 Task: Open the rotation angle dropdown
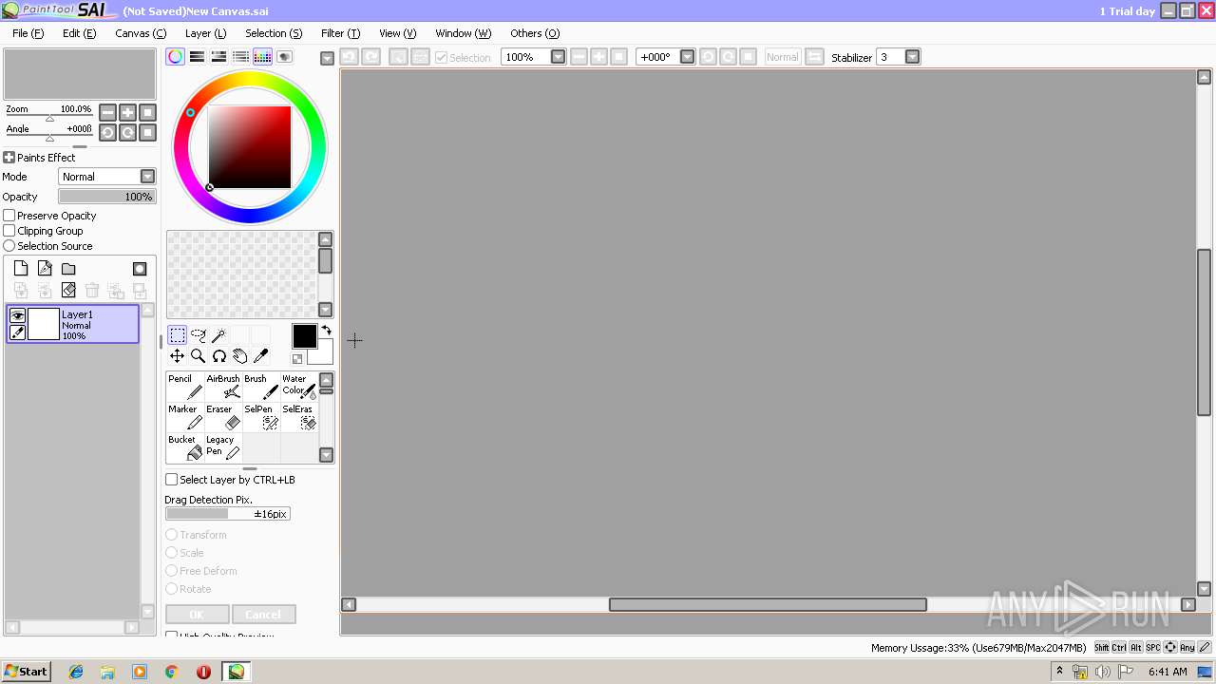click(687, 57)
